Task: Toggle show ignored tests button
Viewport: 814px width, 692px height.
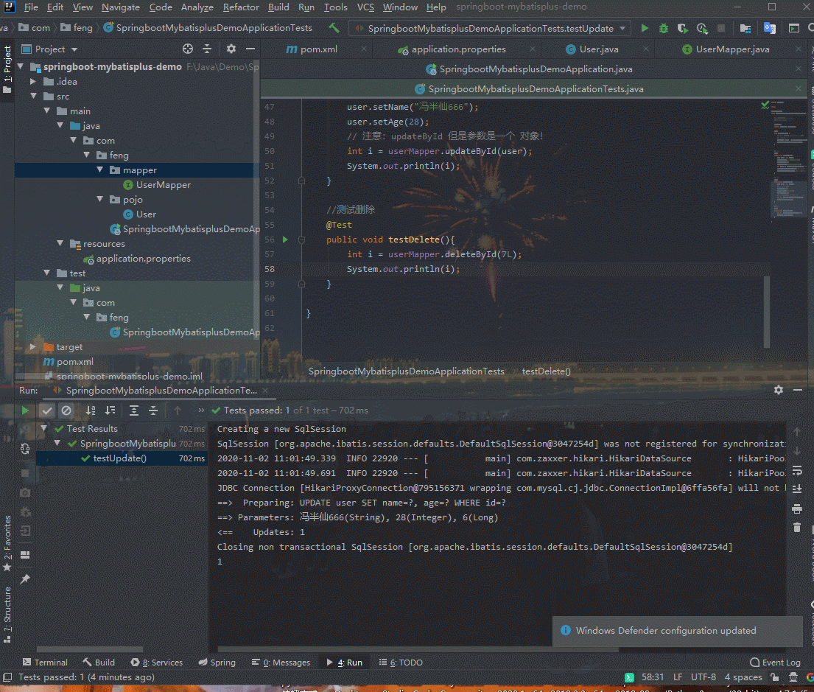Action: coord(66,410)
